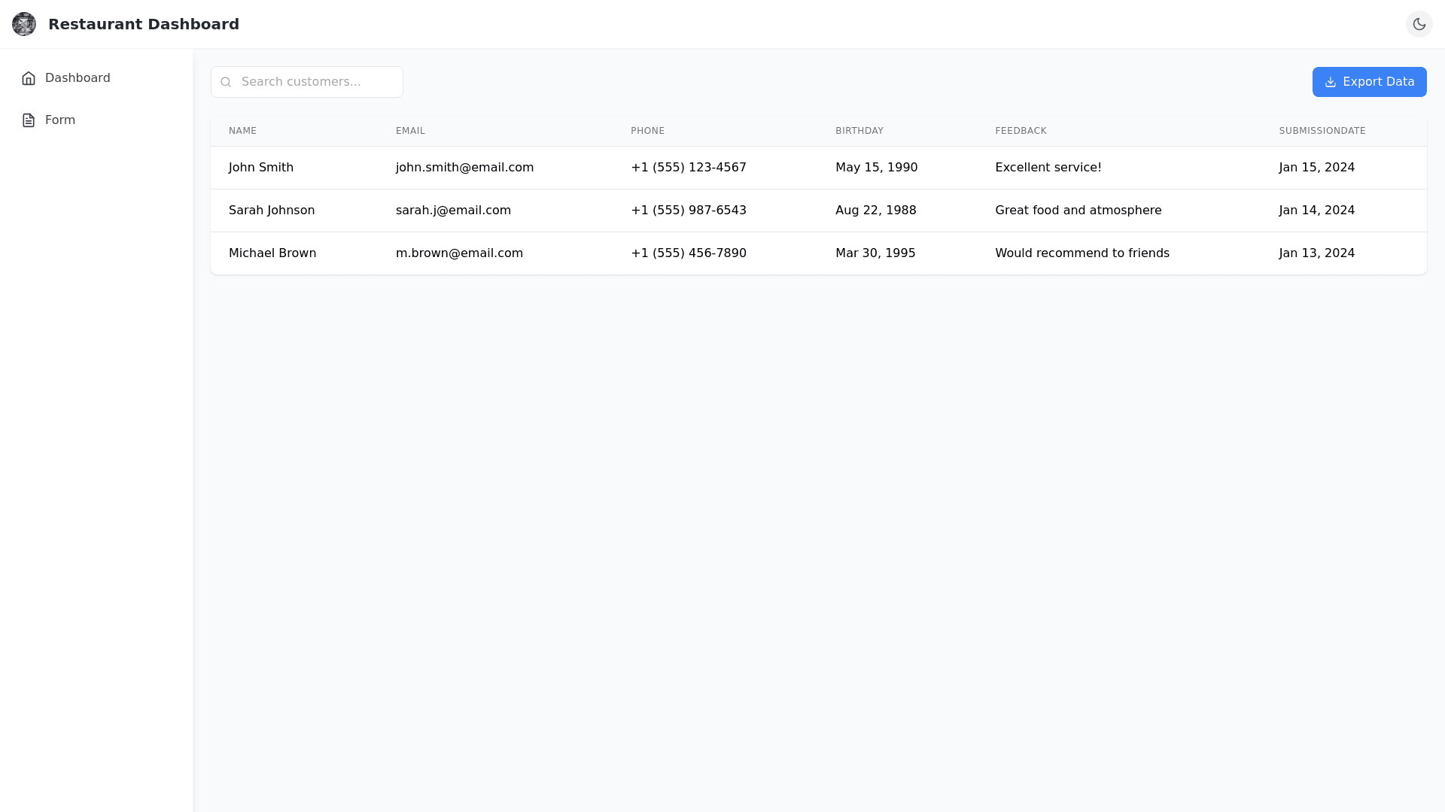The width and height of the screenshot is (1445, 812).
Task: Focus the Search customers field
Action: click(x=316, y=82)
